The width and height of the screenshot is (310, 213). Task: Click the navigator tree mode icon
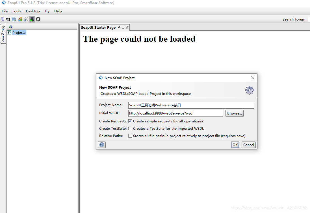10,26
